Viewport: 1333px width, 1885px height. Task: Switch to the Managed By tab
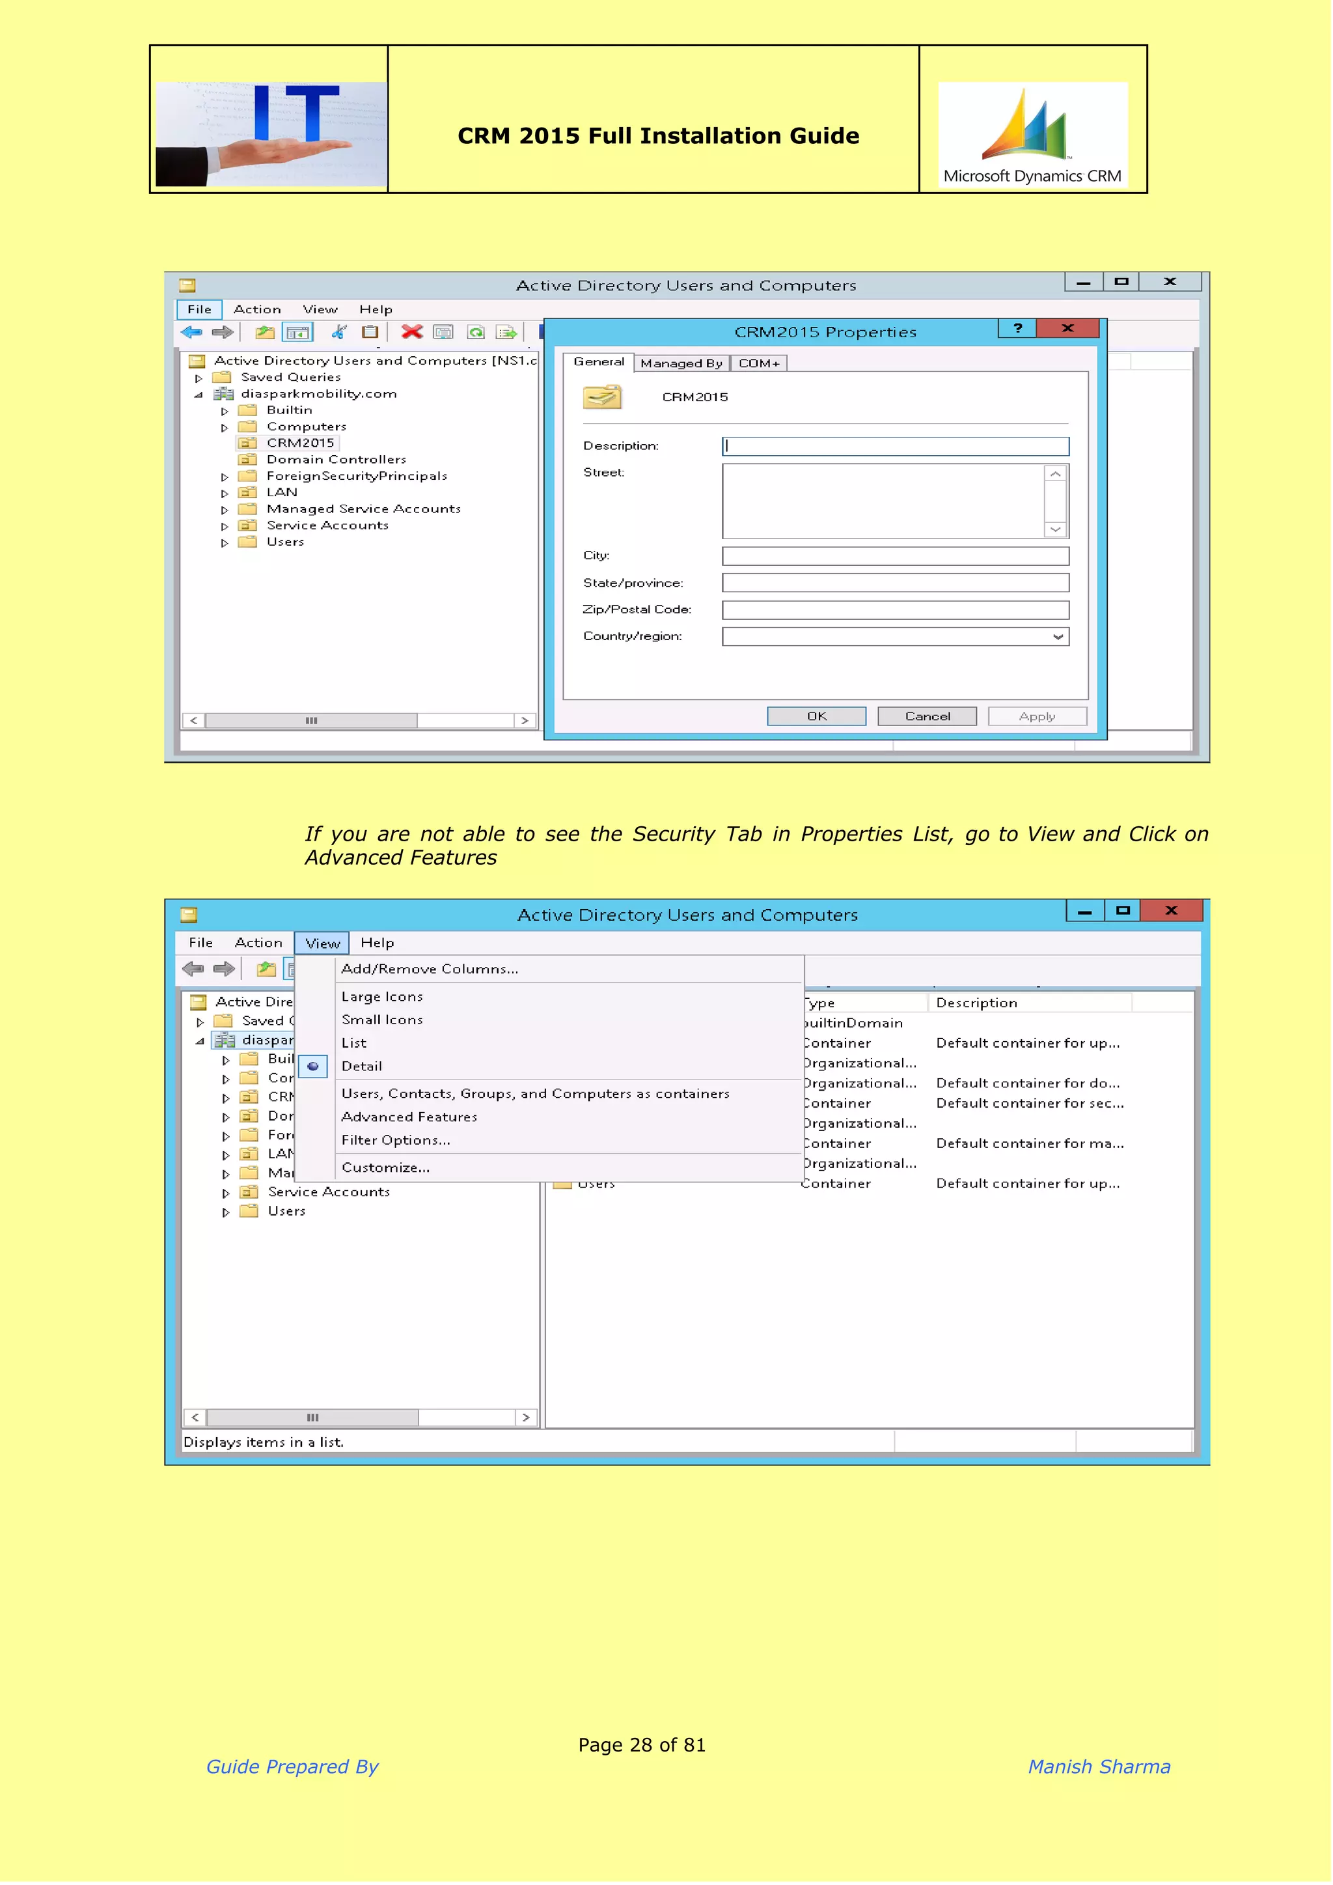click(x=682, y=364)
